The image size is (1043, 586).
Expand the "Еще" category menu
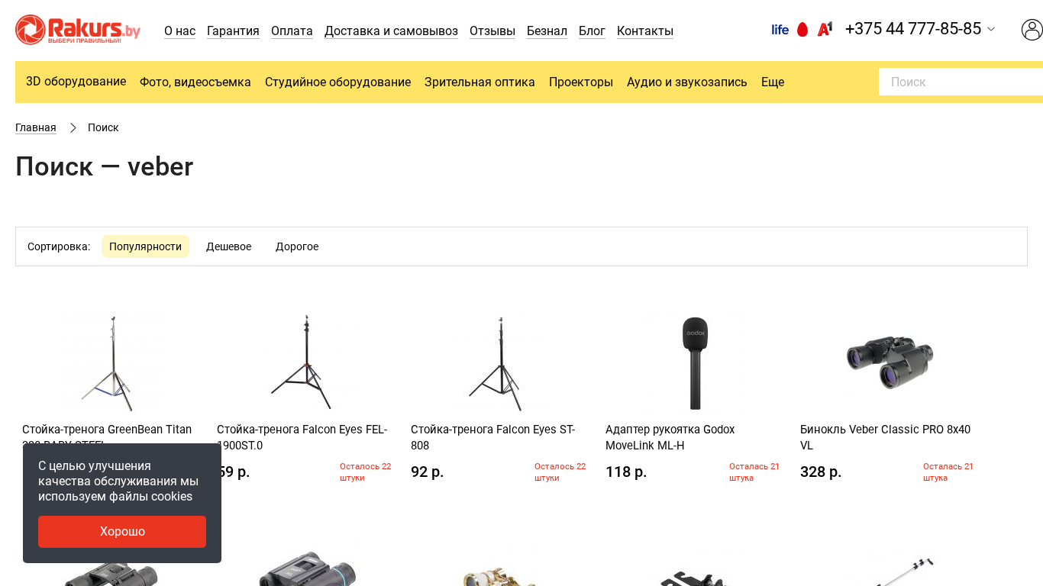click(772, 82)
